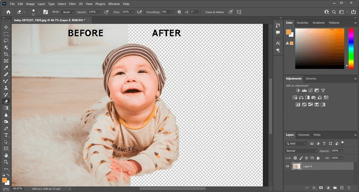The image size is (359, 192).
Task: Pick a color in the color field
Action: coord(320,48)
